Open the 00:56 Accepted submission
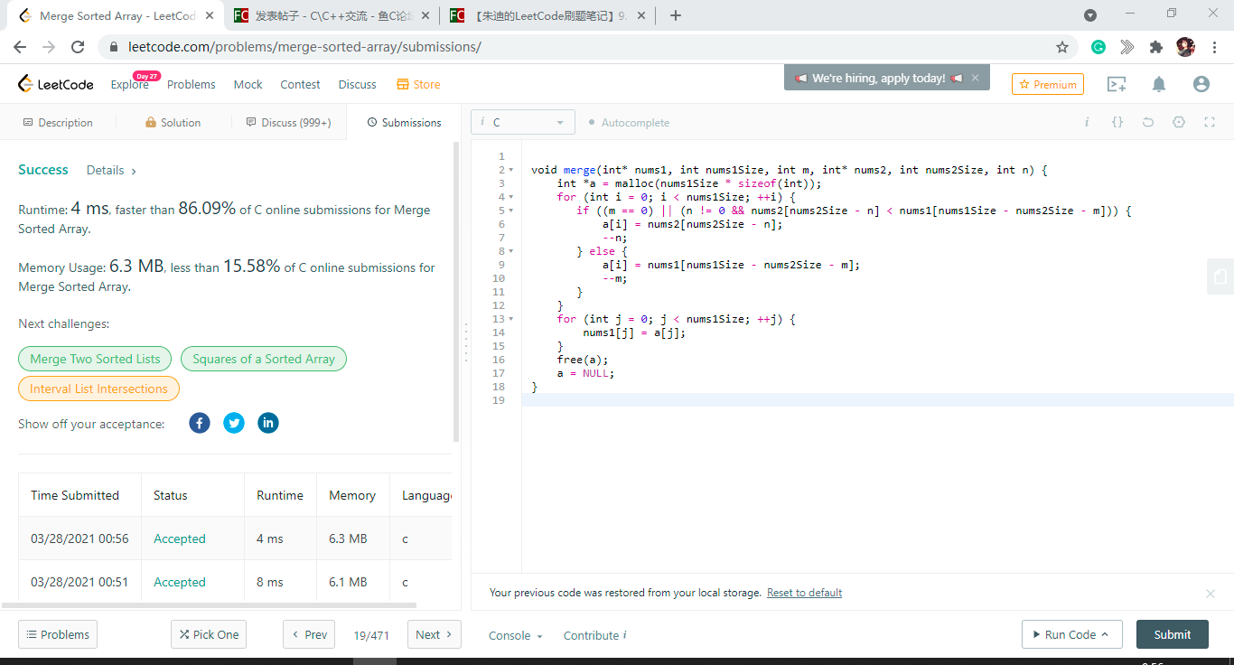 [x=180, y=539]
